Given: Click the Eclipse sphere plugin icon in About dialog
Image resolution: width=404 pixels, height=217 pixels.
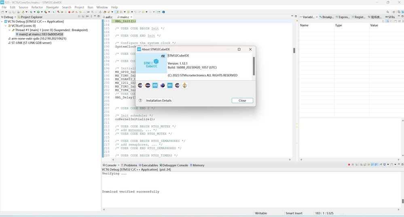Looking at the screenshot, I should click(x=162, y=86).
